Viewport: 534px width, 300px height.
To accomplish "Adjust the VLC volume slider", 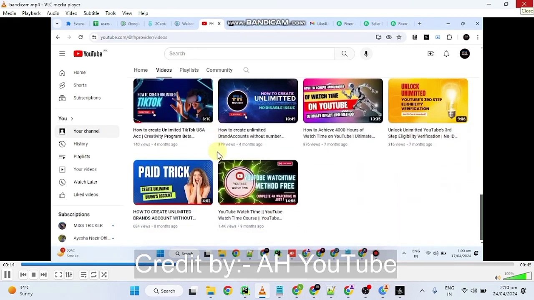I will (517, 276).
